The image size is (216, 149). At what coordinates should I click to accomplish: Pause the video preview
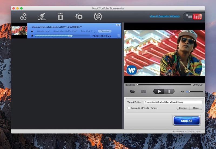(x=169, y=91)
